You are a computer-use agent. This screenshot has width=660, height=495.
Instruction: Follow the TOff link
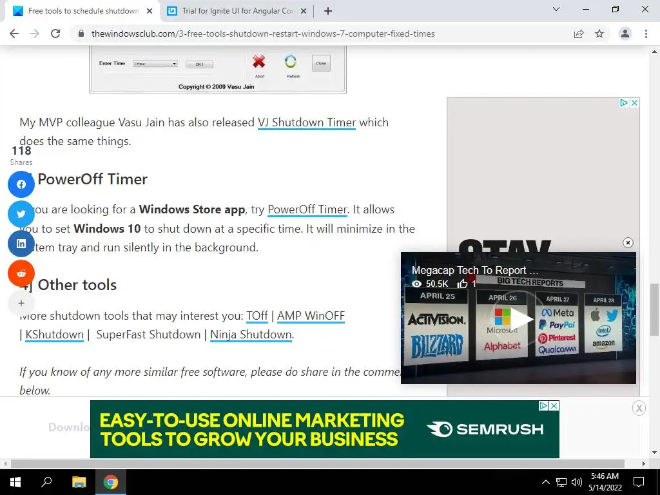click(x=257, y=316)
